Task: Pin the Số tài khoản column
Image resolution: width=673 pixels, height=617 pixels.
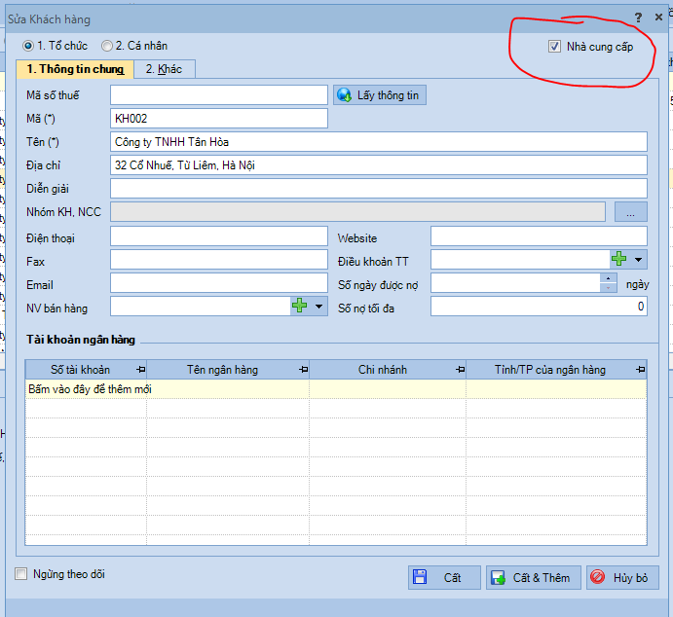Action: pyautogui.click(x=141, y=370)
